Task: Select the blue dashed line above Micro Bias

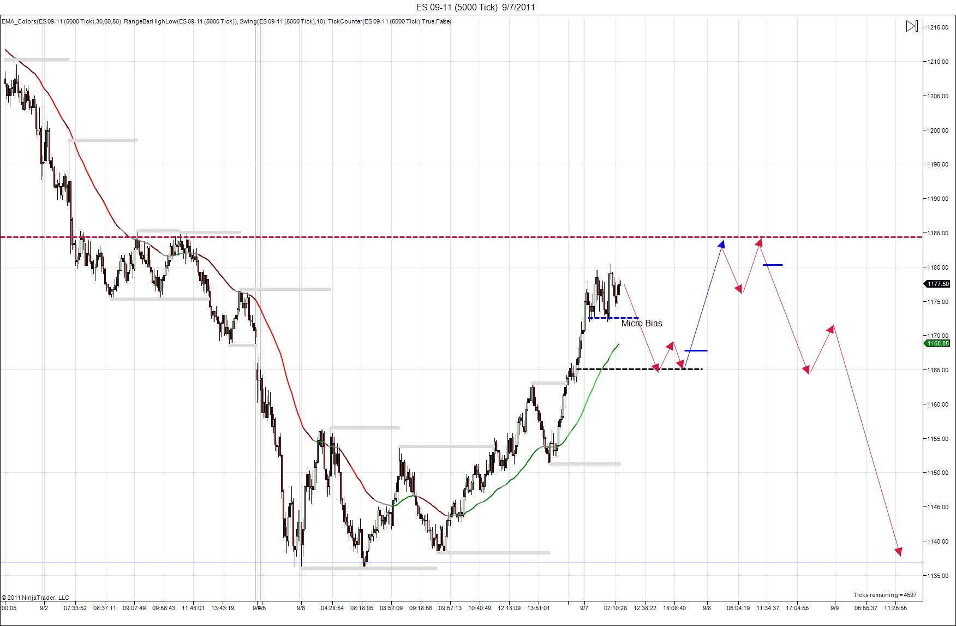Action: pyautogui.click(x=613, y=318)
